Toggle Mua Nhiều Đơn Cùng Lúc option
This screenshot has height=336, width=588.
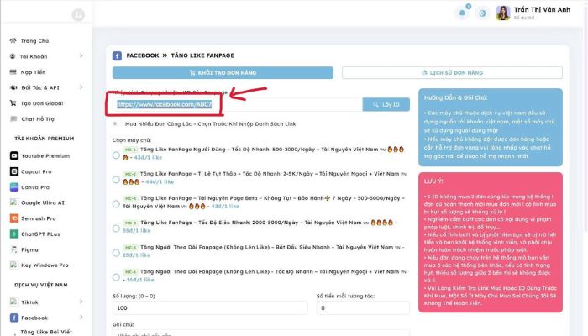115,123
